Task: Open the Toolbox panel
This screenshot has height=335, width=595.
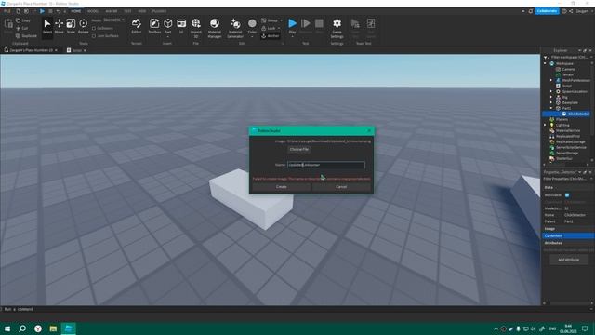Action: 154,26
